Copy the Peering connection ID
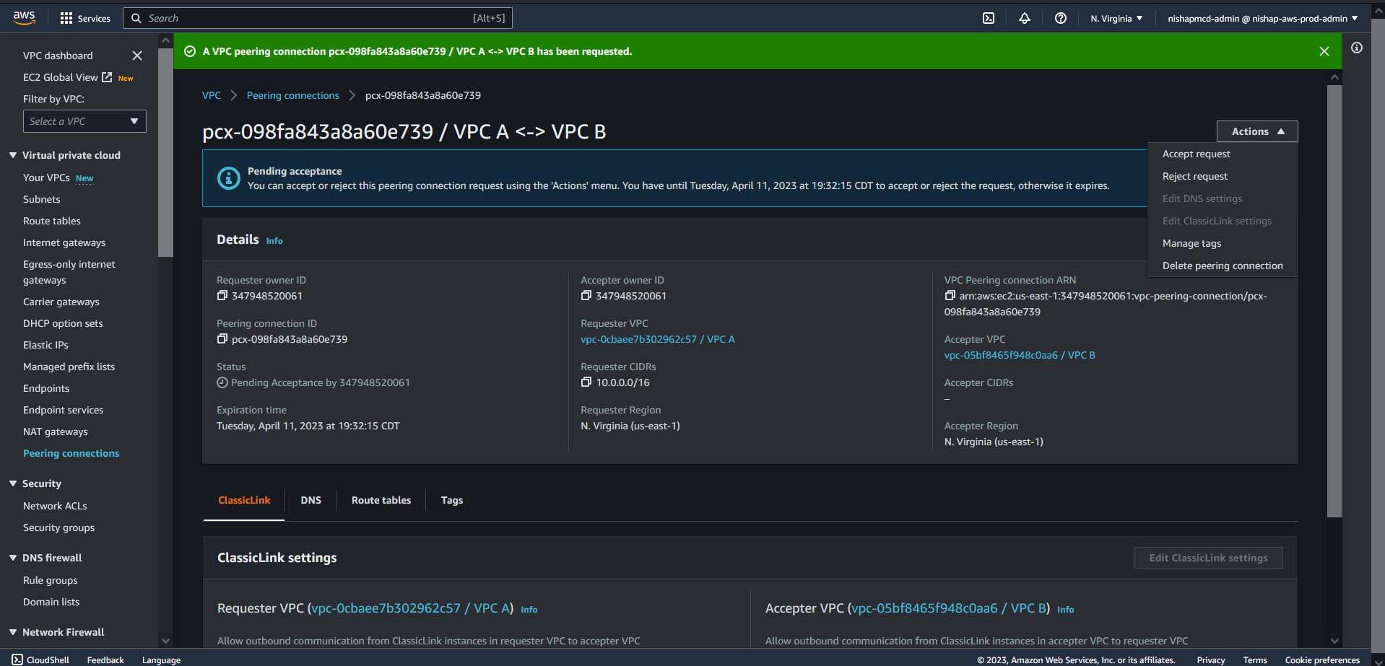This screenshot has height=666, width=1385. point(222,339)
